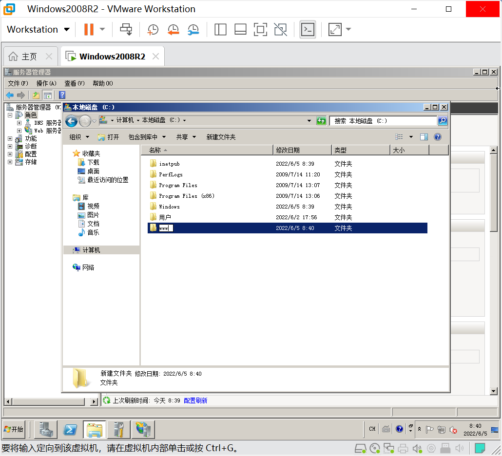The height and width of the screenshot is (456, 502).
Task: Open the 组织 dropdown menu
Action: pyautogui.click(x=79, y=137)
